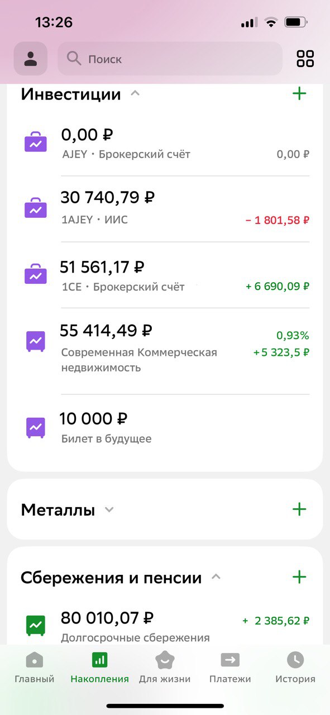This screenshot has width=330, height=715.
Task: Tap the plus next to Металлы
Action: (x=299, y=509)
